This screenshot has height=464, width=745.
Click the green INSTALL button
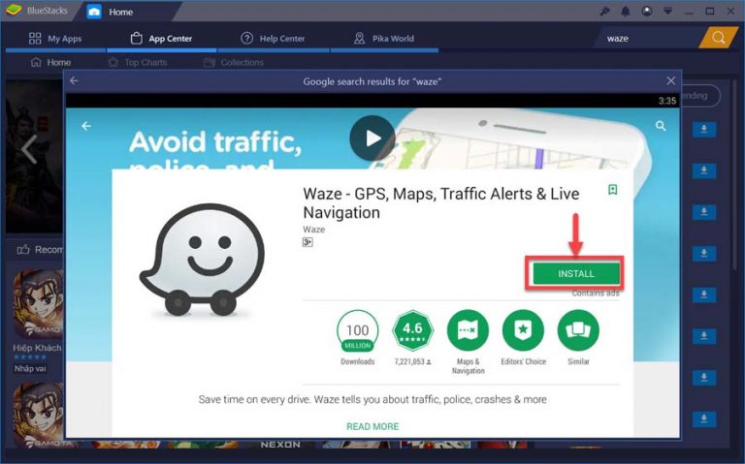pos(576,274)
